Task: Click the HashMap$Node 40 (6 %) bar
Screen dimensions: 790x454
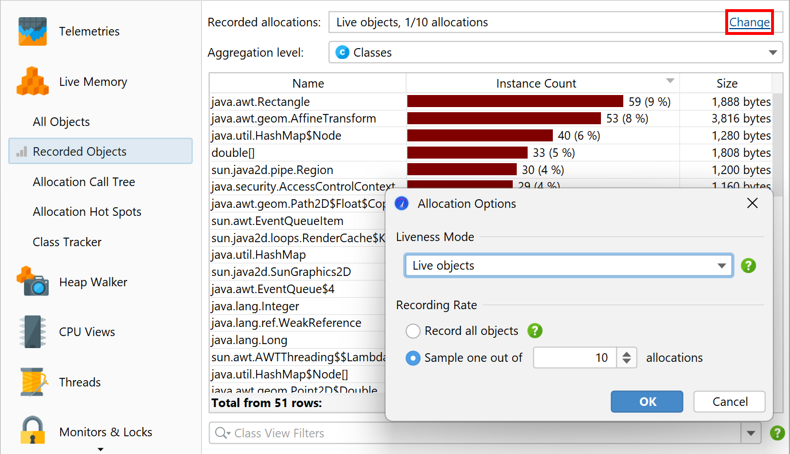Action: click(480, 136)
